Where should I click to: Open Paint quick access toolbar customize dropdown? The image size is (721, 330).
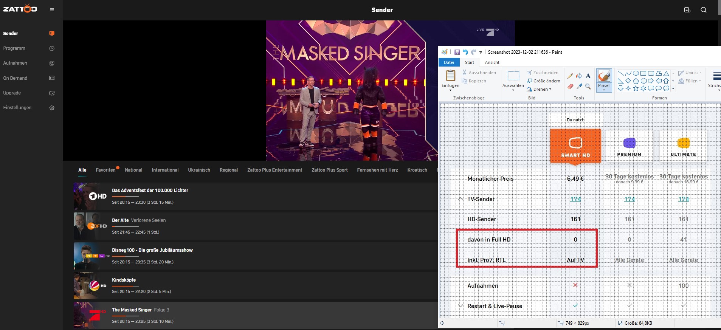tap(481, 53)
